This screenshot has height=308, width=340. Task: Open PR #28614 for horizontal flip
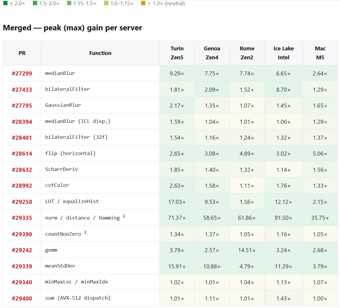(22, 154)
